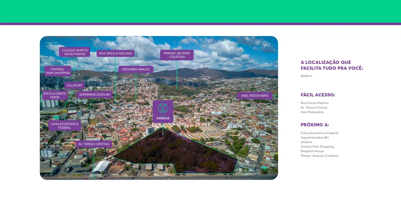Click the 'A localização que facilita tudo' heading
Screen dimensions: 401x200
pos(332,65)
